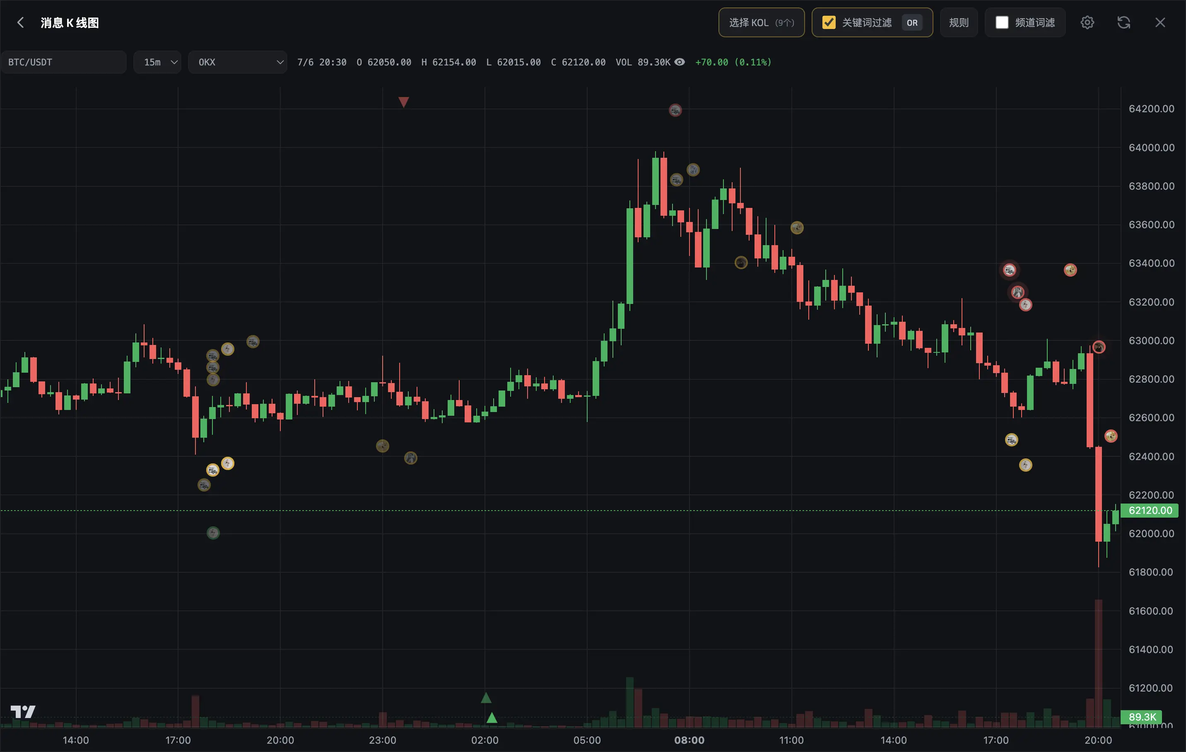Open KOL avatar near 62400 right of 23:00
Image resolution: width=1186 pixels, height=752 pixels.
point(410,458)
